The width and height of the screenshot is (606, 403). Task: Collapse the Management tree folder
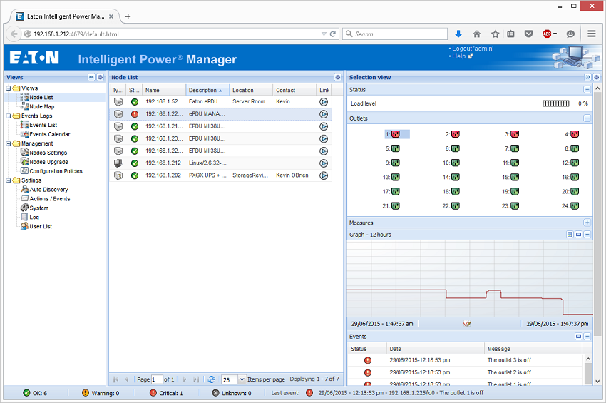point(9,143)
